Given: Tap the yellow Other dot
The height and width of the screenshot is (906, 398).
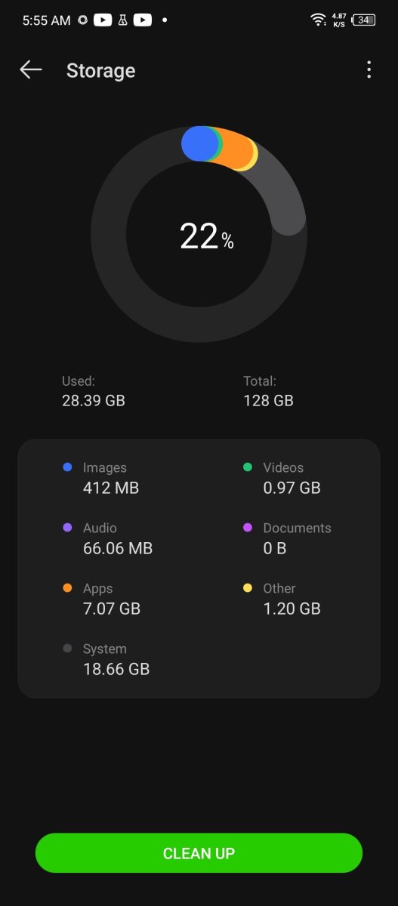Looking at the screenshot, I should pyautogui.click(x=248, y=588).
